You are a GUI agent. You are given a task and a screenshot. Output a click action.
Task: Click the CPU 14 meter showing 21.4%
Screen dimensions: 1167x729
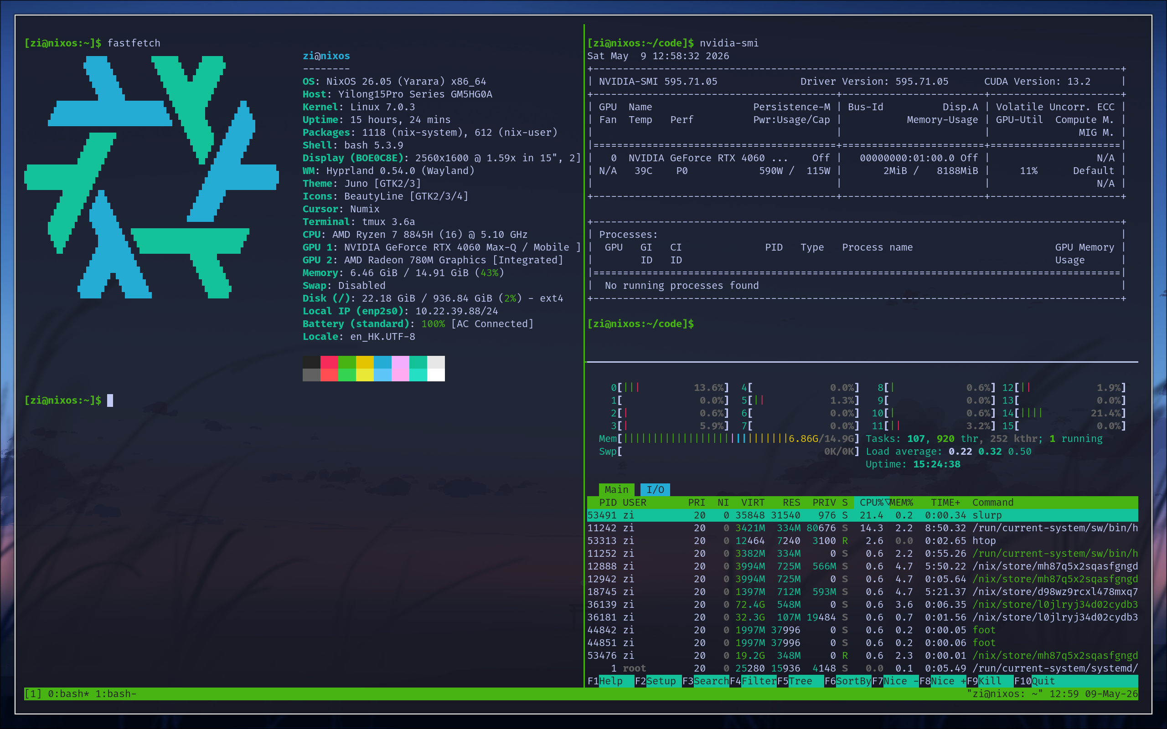click(1064, 413)
